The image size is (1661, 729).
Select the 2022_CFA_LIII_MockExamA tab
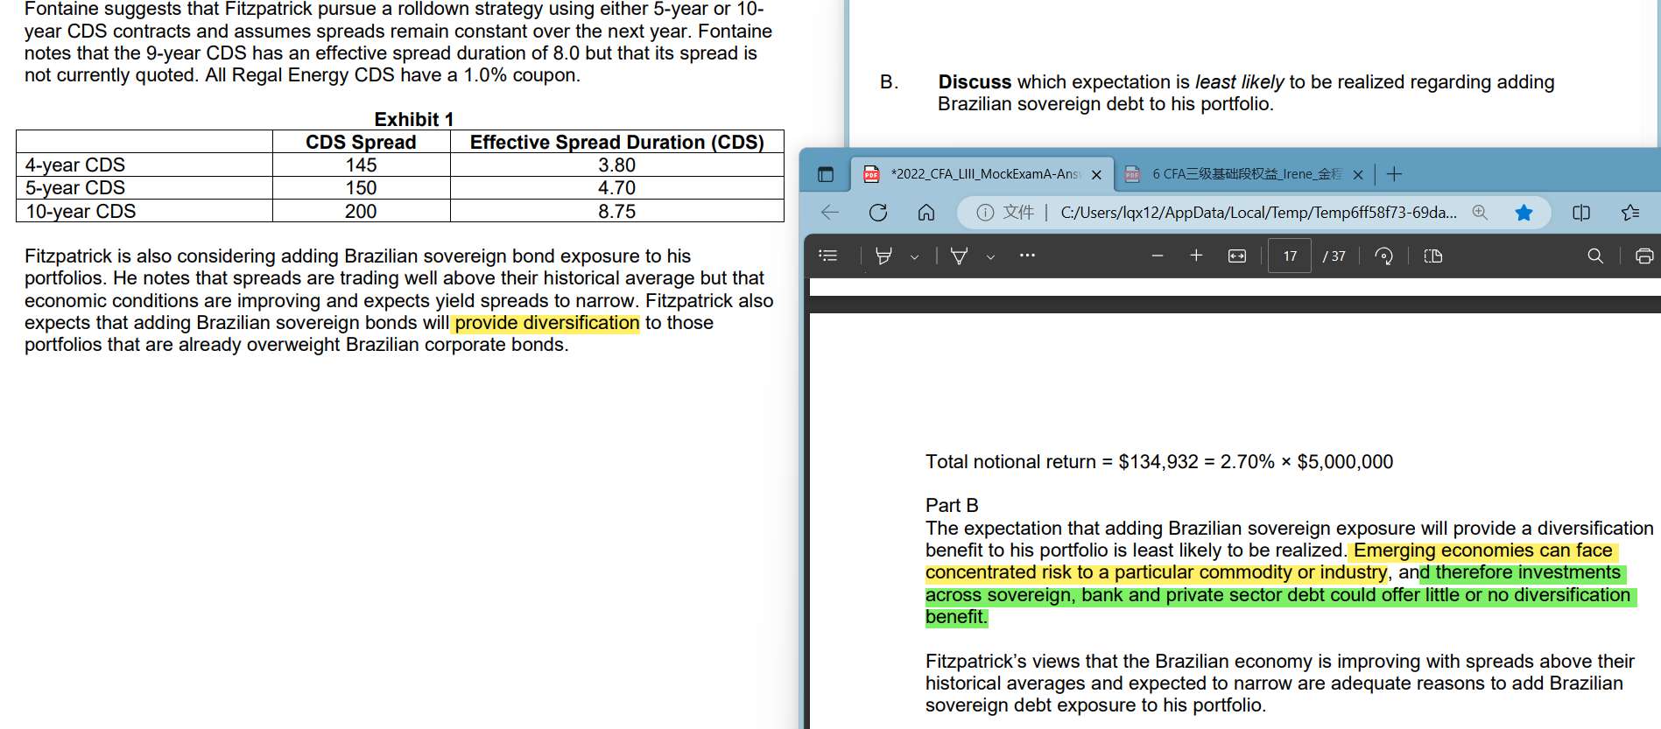982,174
